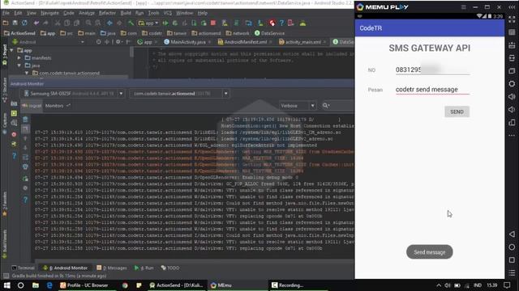Switch to the logcat tab
Screen dimensions: 519x291
[x=32, y=106]
